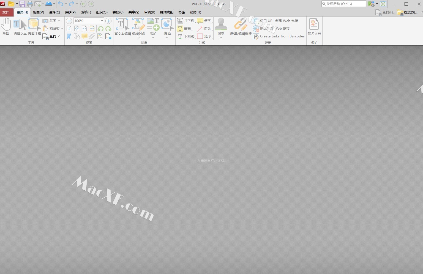
Task: Select the Underline tool (下划线)
Action: [186, 36]
